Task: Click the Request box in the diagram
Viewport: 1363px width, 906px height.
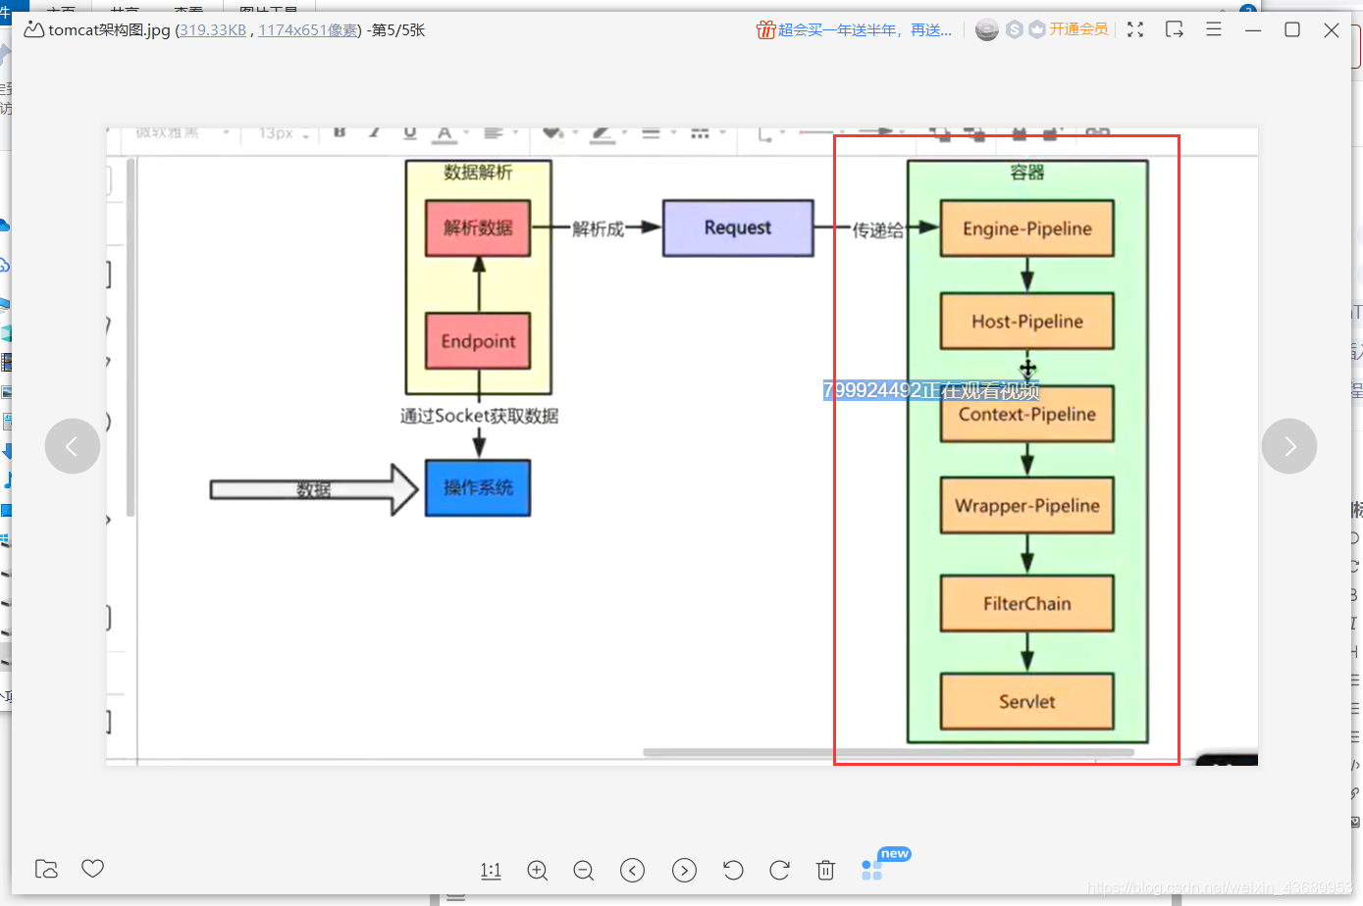Action: (x=738, y=227)
